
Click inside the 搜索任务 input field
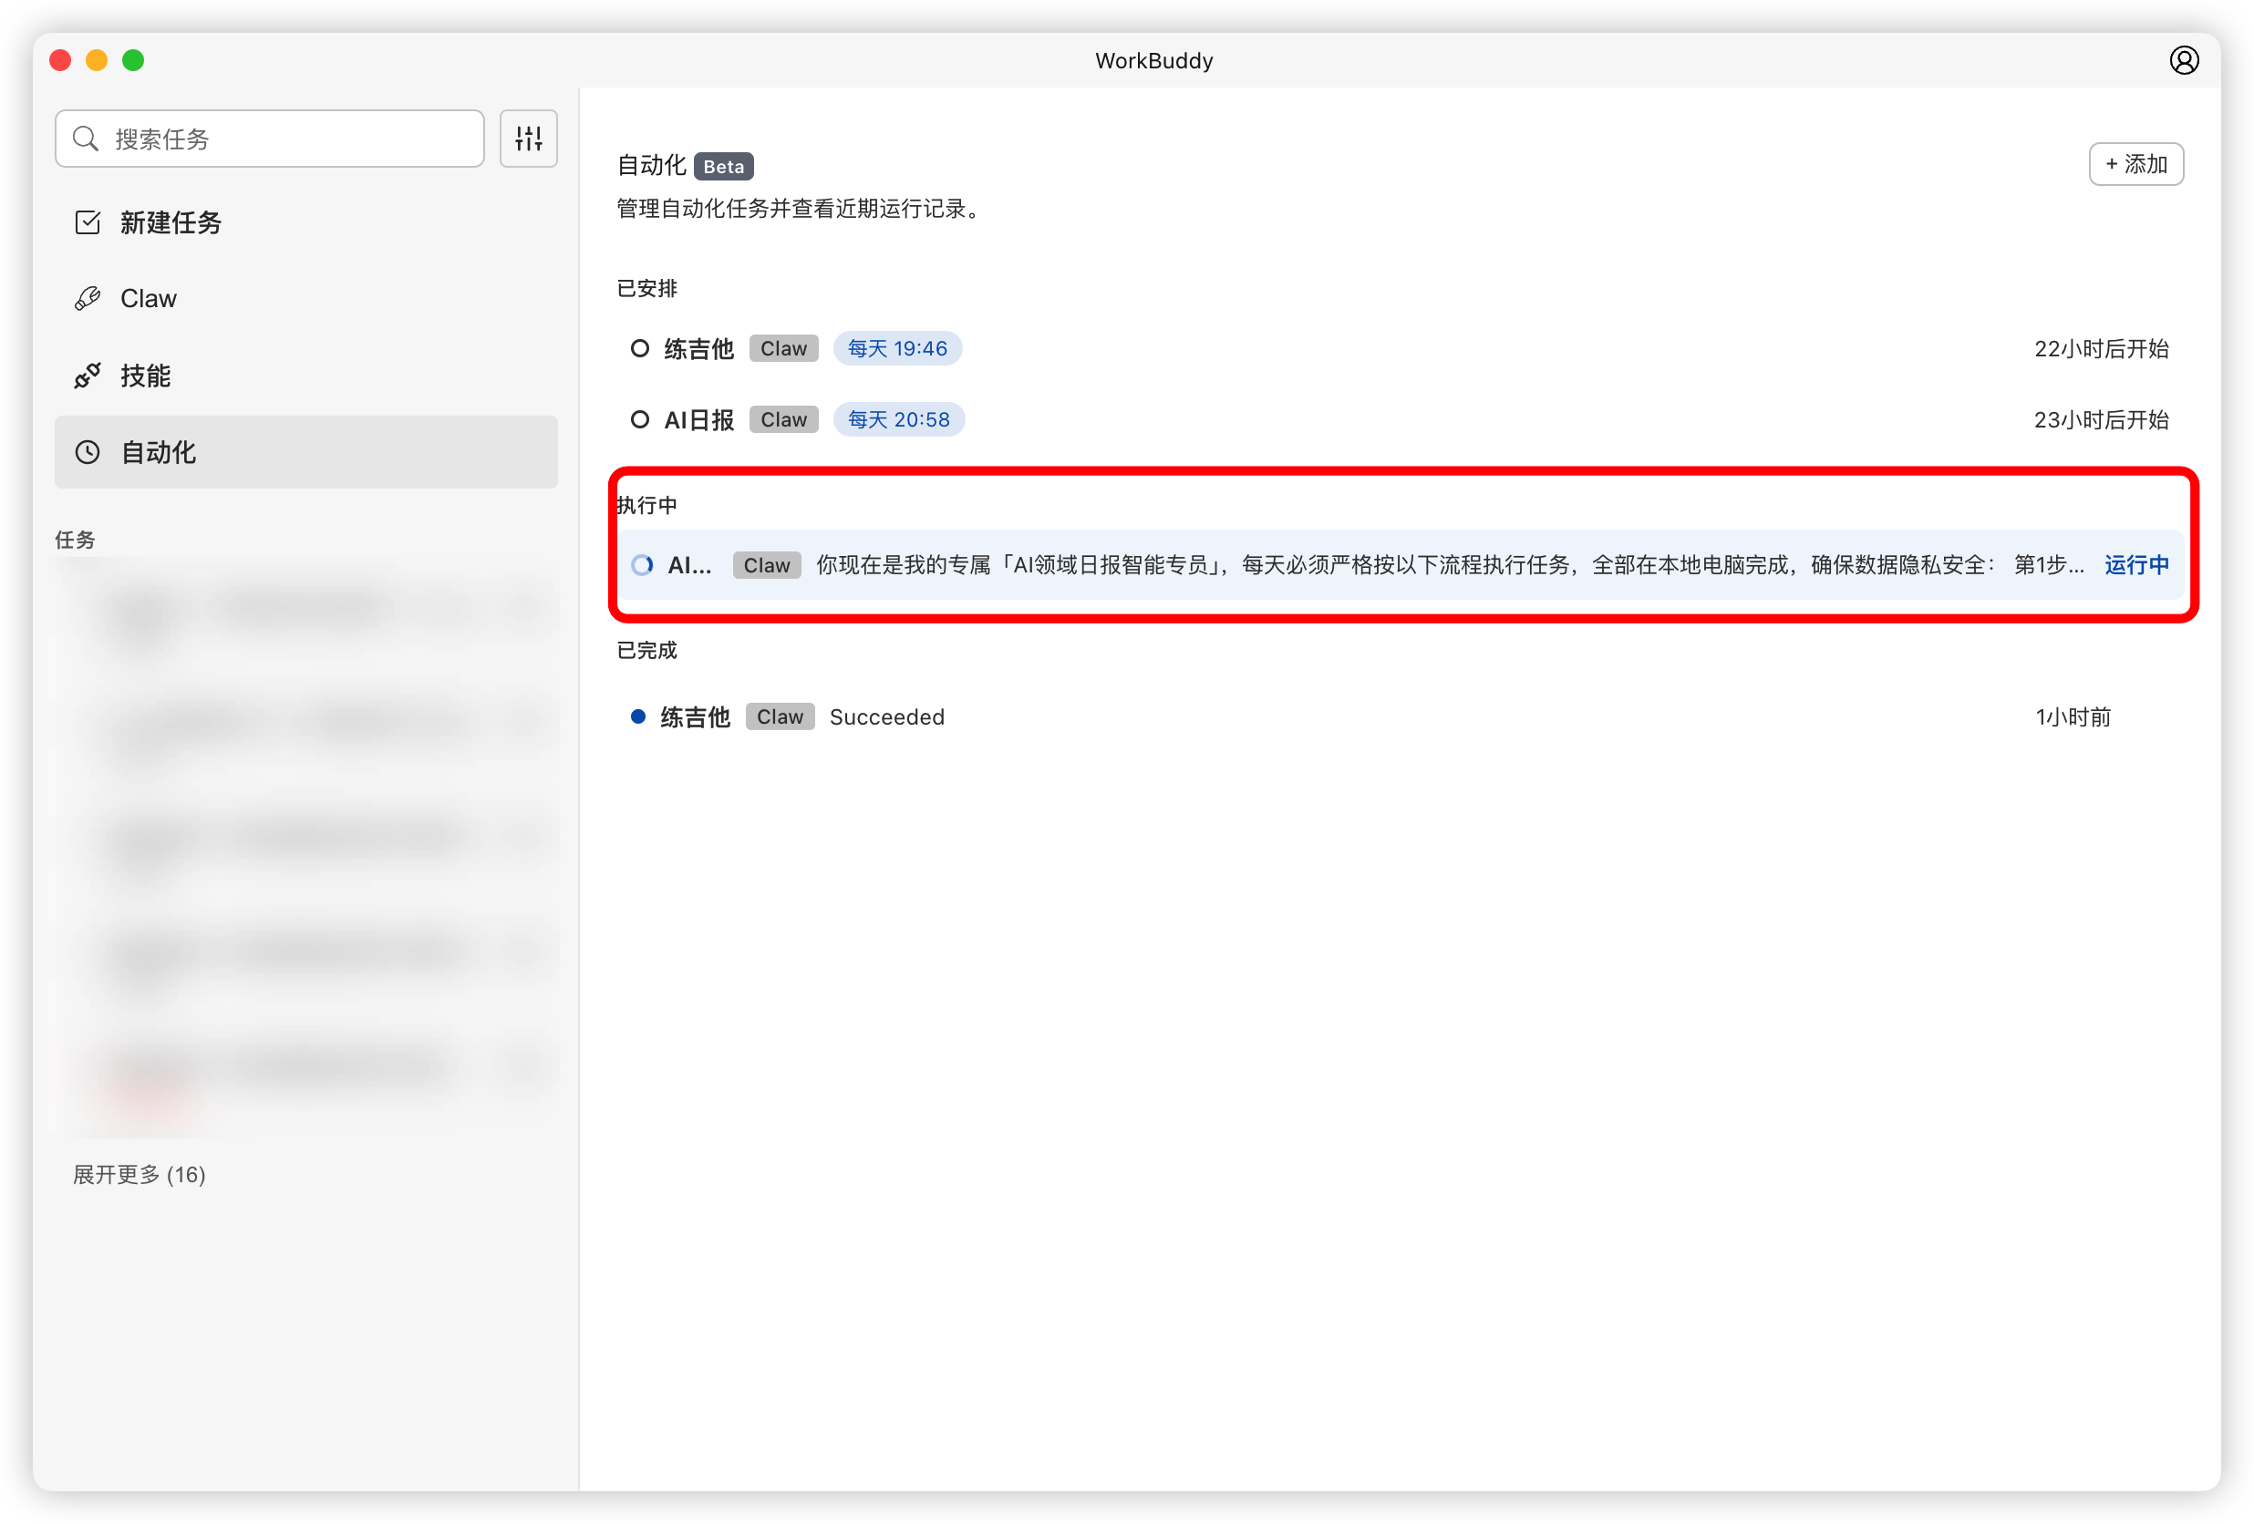(x=272, y=138)
